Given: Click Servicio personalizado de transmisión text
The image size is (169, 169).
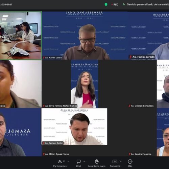Looking at the screenshot, I should click(x=148, y=4).
